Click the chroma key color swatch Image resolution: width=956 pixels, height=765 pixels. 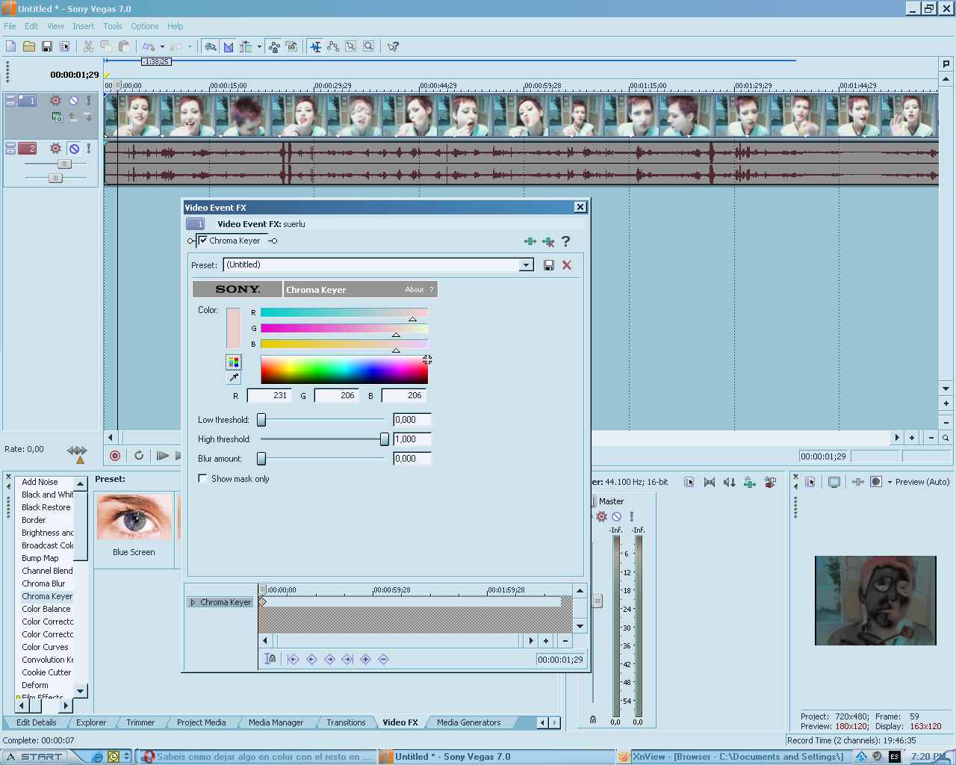pyautogui.click(x=234, y=328)
